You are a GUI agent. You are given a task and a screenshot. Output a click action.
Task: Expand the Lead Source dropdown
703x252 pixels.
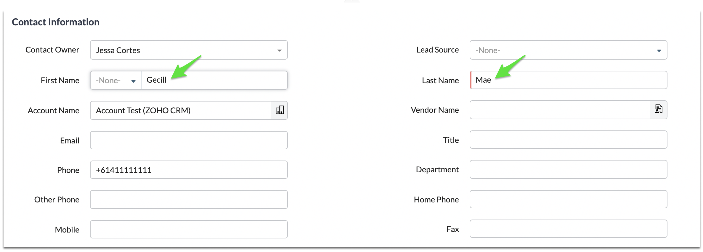tap(568, 50)
